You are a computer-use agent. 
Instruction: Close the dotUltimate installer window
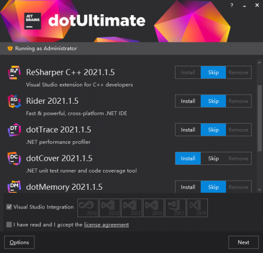[x=257, y=5]
